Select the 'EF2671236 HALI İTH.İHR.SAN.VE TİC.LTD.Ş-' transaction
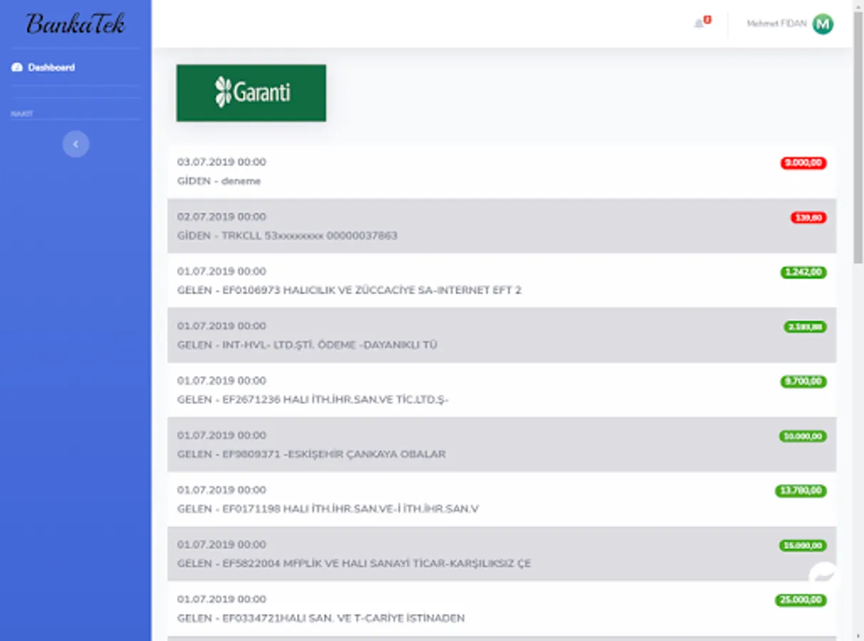The width and height of the screenshot is (864, 641). (501, 390)
